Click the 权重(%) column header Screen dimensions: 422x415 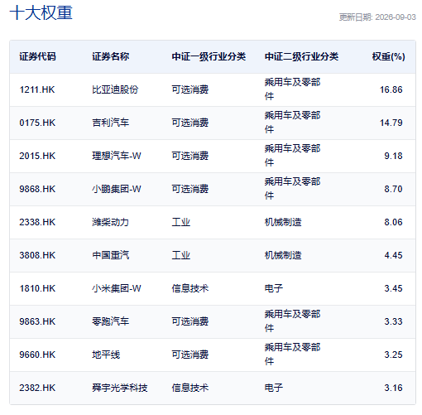(388, 56)
